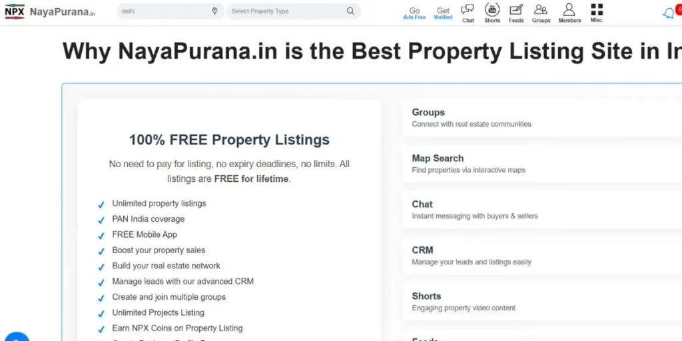Viewport: 682px width, 341px height.
Task: Click Go Ads-Free link
Action: click(x=414, y=13)
